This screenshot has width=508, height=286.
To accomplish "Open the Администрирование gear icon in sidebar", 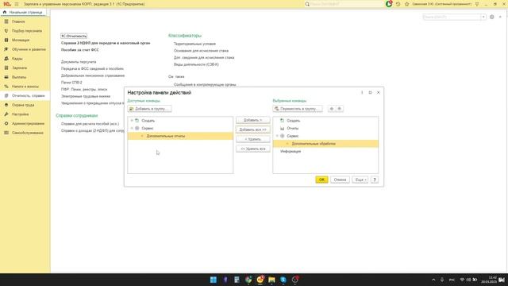I will (6, 124).
